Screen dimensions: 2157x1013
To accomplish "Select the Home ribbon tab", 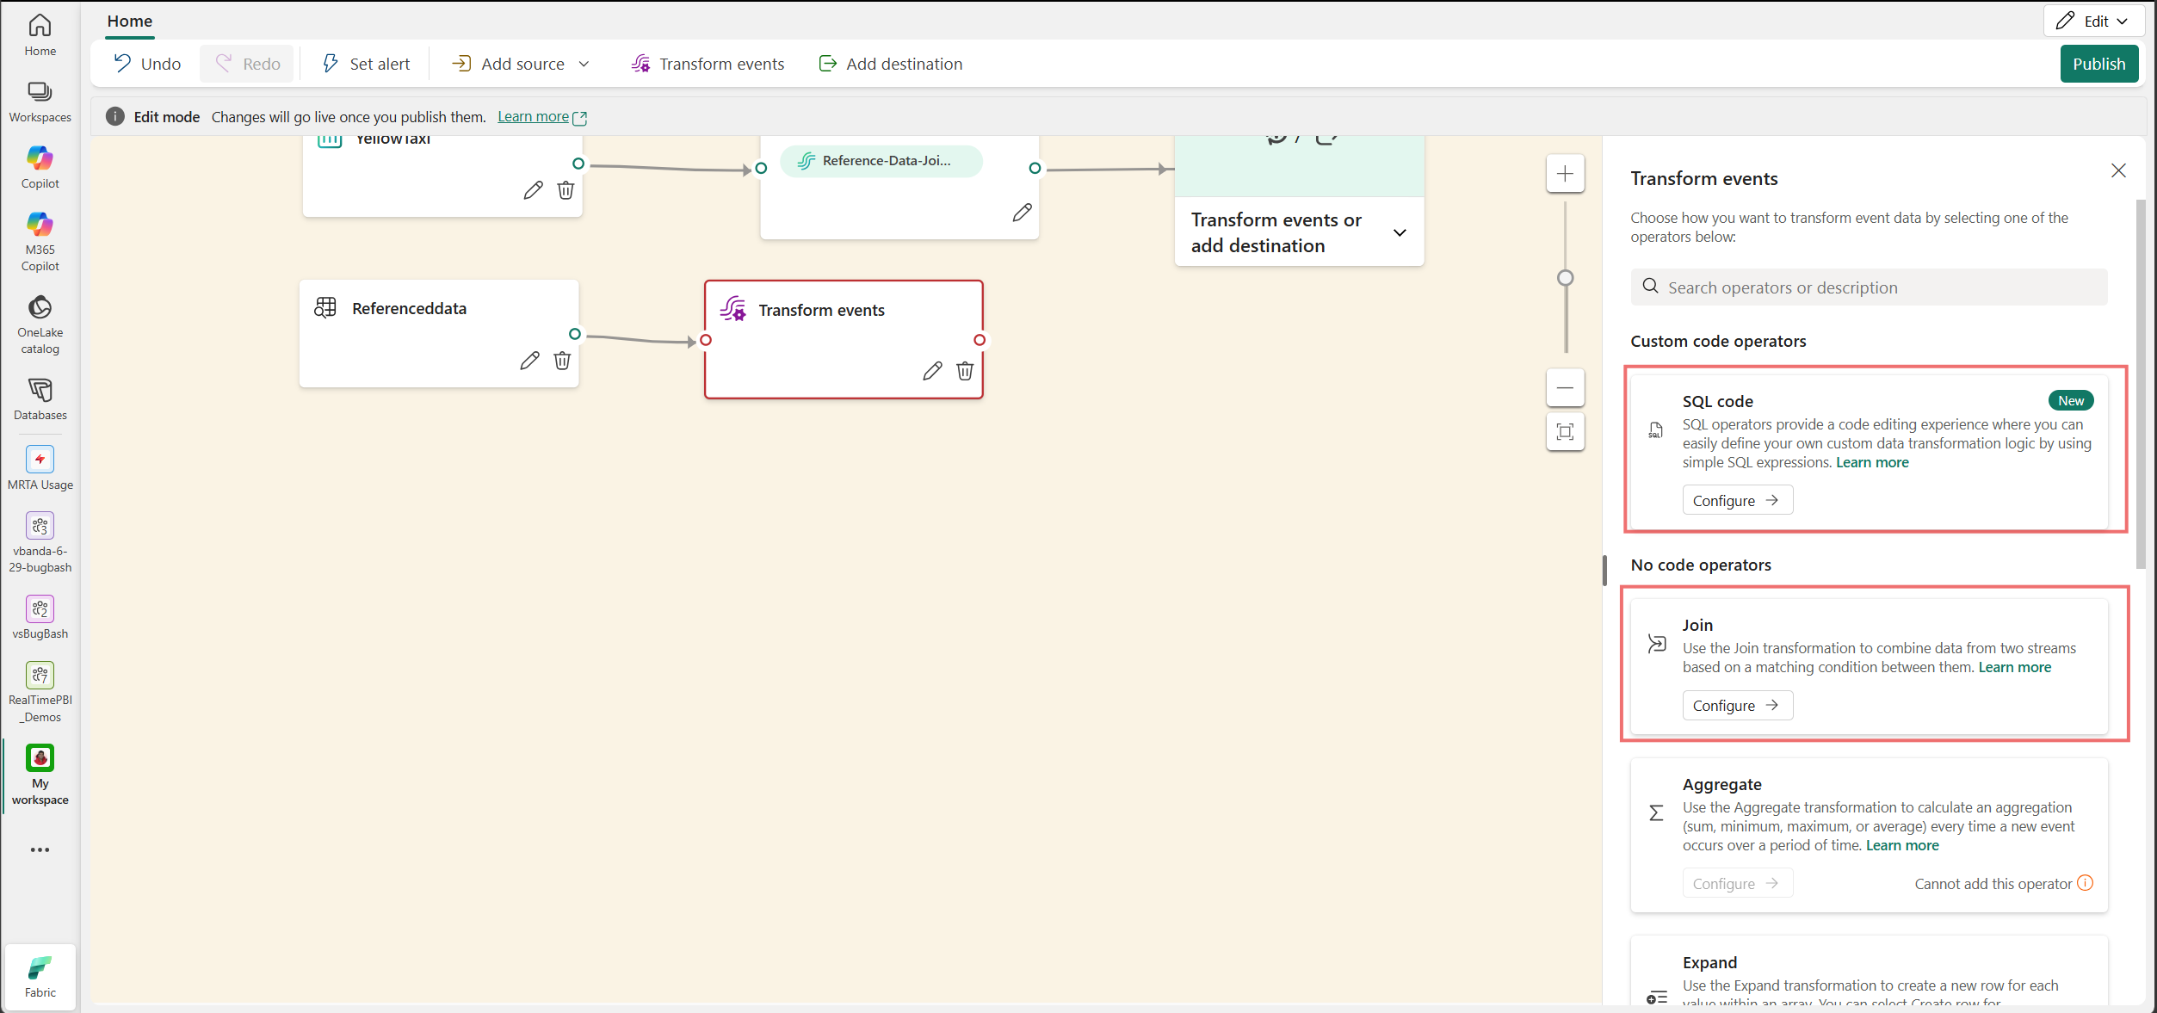I will click(x=130, y=21).
